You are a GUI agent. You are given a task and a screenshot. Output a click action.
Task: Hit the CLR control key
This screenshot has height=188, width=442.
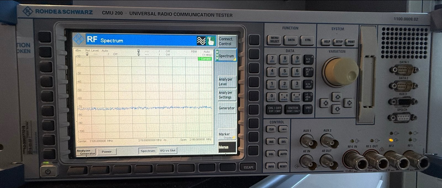point(271,129)
